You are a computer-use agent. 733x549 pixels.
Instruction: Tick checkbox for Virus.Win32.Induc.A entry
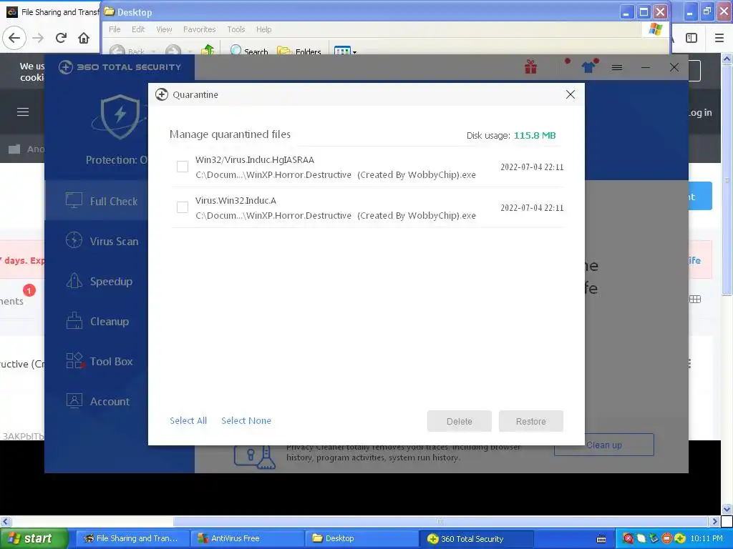(x=183, y=207)
